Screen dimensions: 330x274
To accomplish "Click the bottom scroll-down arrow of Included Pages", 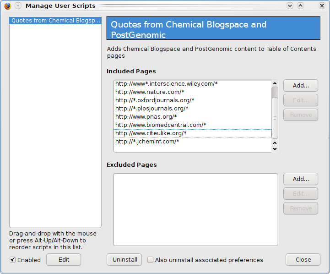I will click(x=275, y=148).
